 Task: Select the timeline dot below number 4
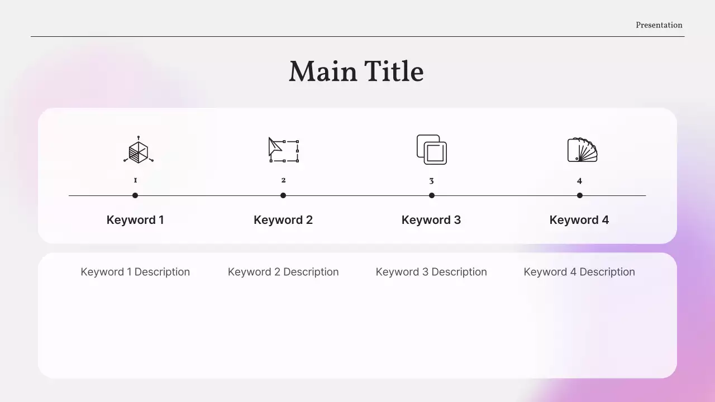coord(579,195)
